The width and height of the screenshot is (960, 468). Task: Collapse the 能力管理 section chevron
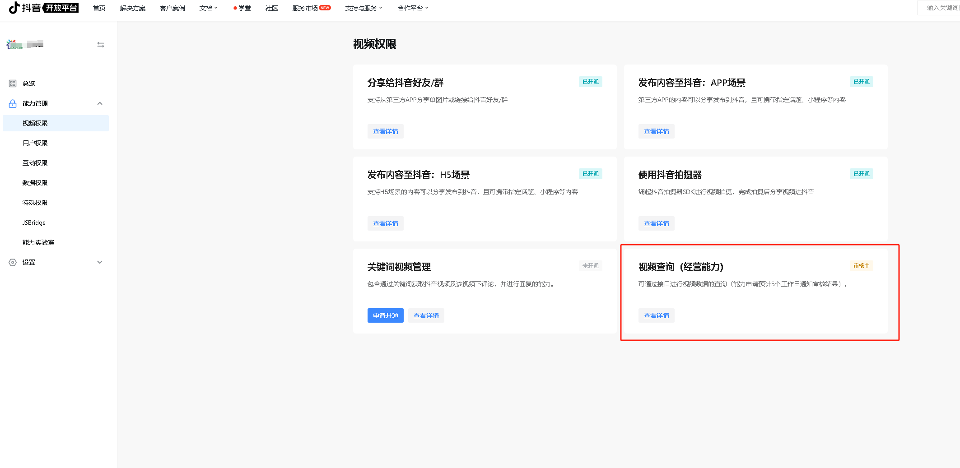(100, 103)
